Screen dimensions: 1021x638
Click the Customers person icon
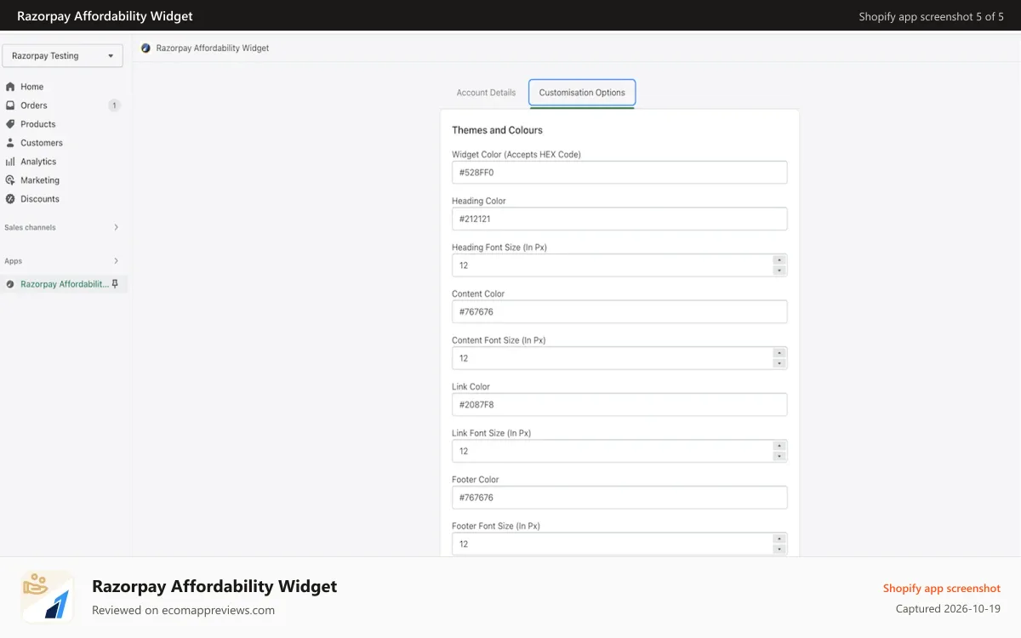point(10,143)
